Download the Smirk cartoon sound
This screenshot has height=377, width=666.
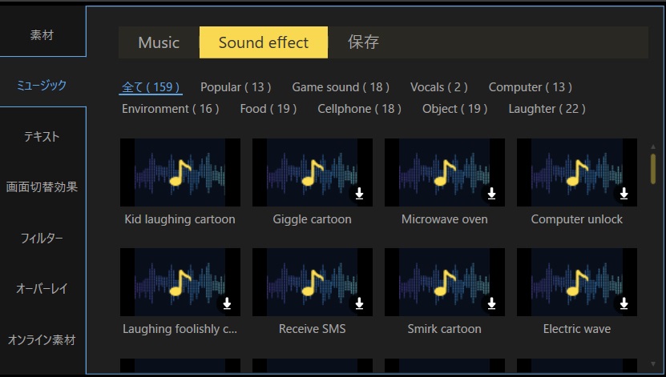click(x=491, y=303)
